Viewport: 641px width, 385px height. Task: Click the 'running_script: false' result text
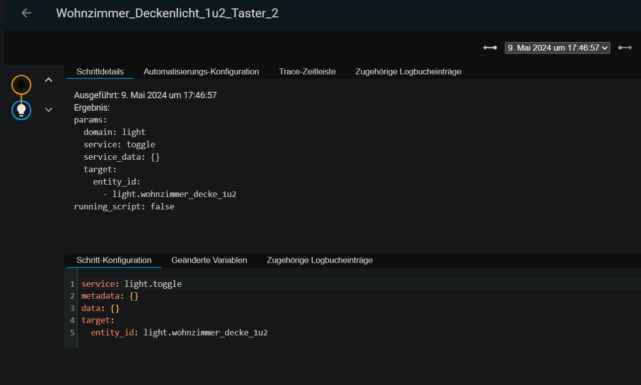(124, 206)
